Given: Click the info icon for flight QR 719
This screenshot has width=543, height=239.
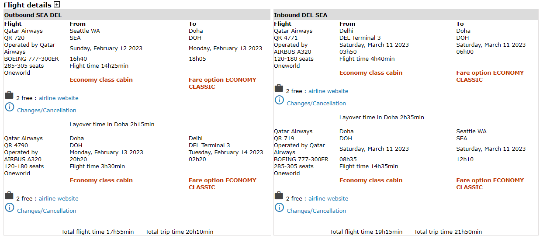Looking at the screenshot, I should (x=279, y=208).
